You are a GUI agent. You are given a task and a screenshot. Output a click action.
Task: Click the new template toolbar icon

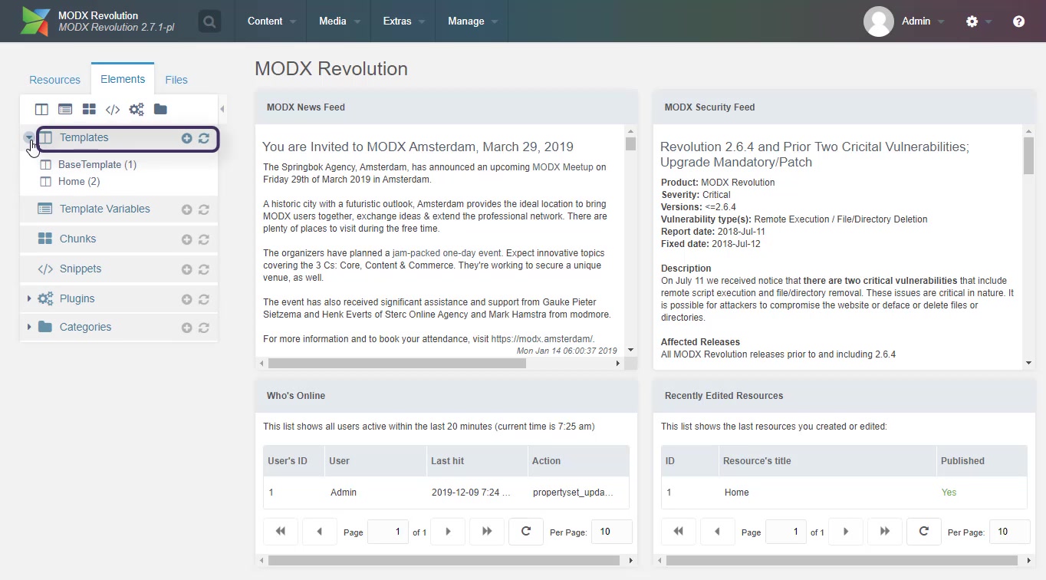pos(41,110)
